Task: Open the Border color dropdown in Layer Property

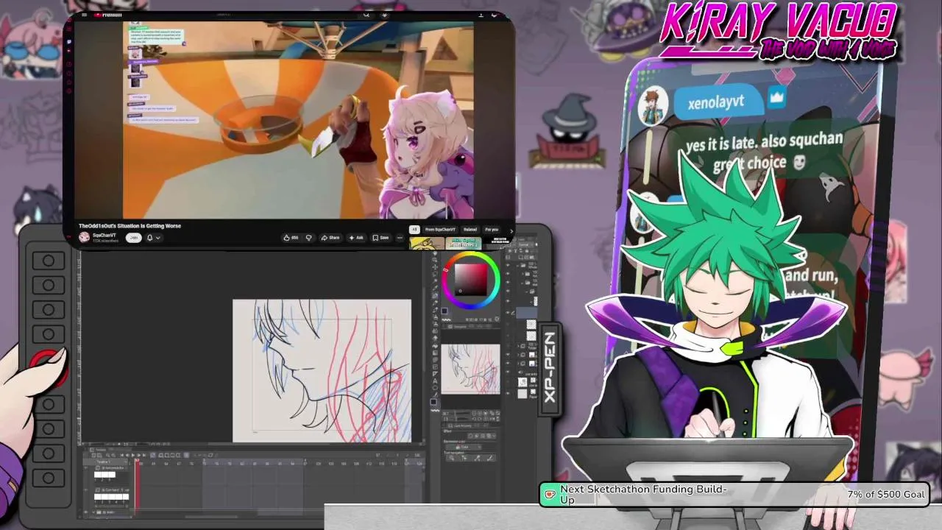Action: pos(465,448)
